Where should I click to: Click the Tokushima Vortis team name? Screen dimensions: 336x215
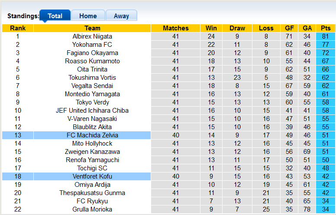(92, 78)
